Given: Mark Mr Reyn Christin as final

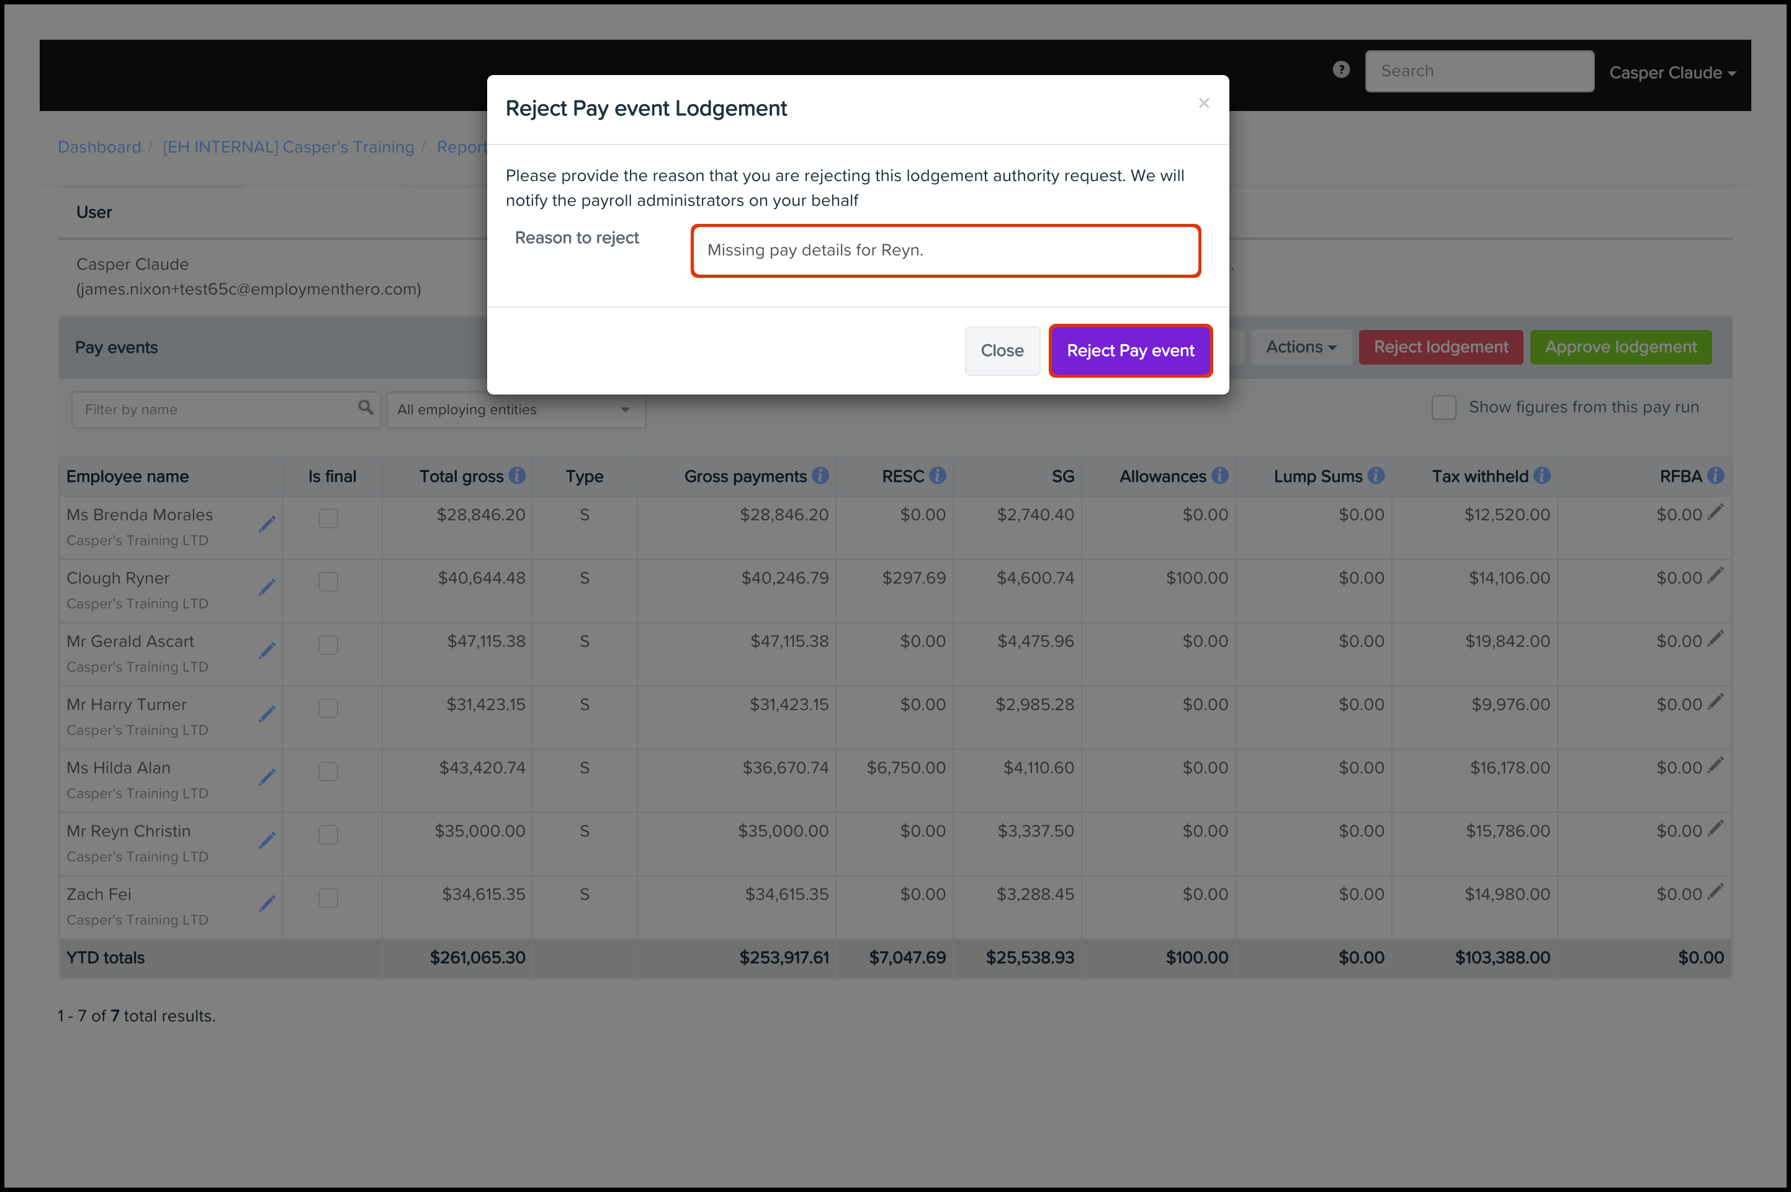Looking at the screenshot, I should point(328,835).
